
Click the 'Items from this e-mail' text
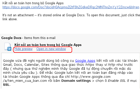point(40,38)
